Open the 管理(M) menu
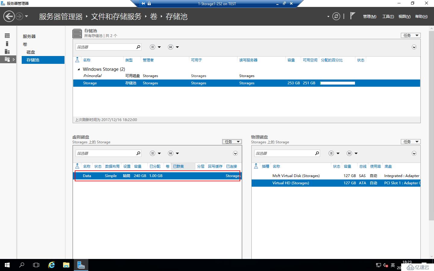Image resolution: width=434 pixels, height=271 pixels. coord(370,17)
